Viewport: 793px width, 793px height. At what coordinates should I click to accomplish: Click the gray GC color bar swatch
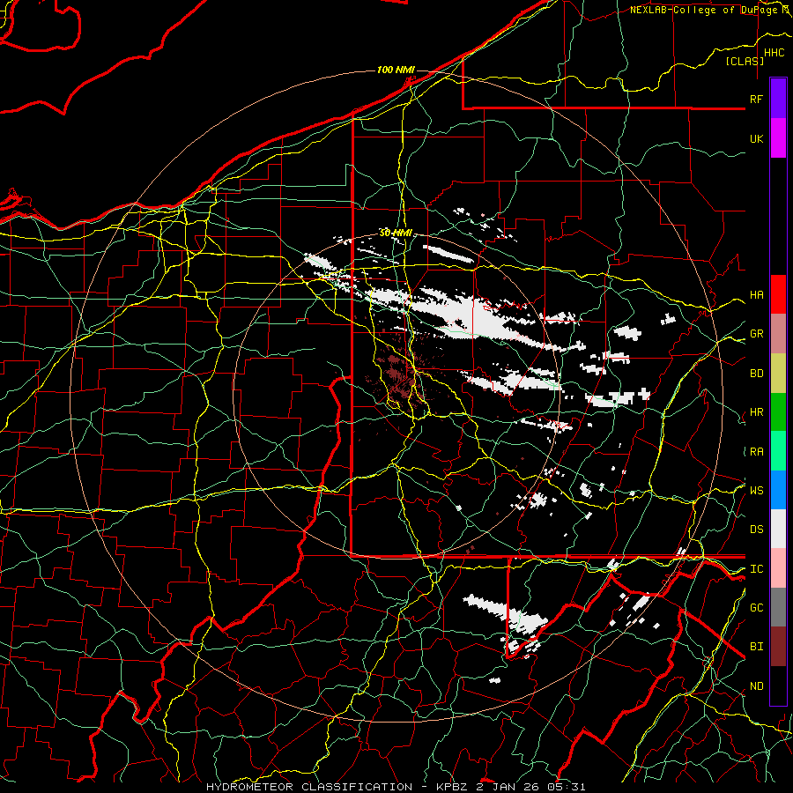[x=778, y=607]
